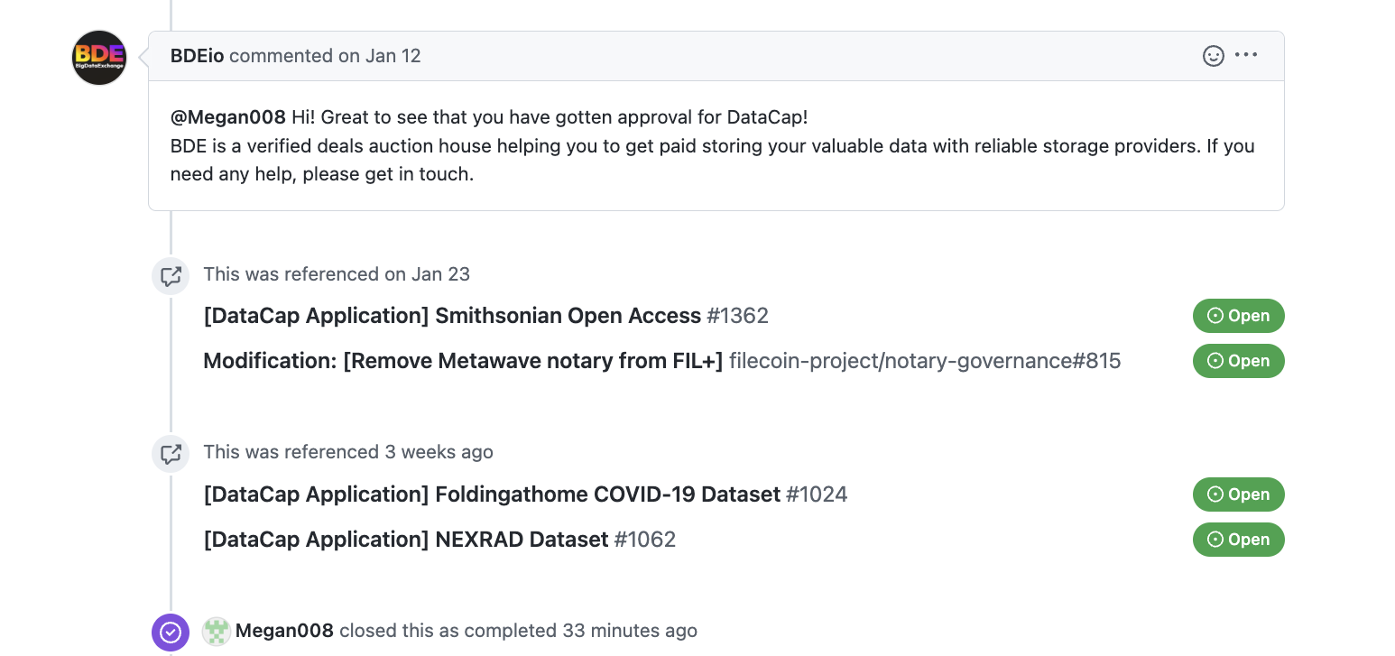Open the kebab options menu for the comment
Viewport: 1395px width, 656px height.
(1246, 55)
